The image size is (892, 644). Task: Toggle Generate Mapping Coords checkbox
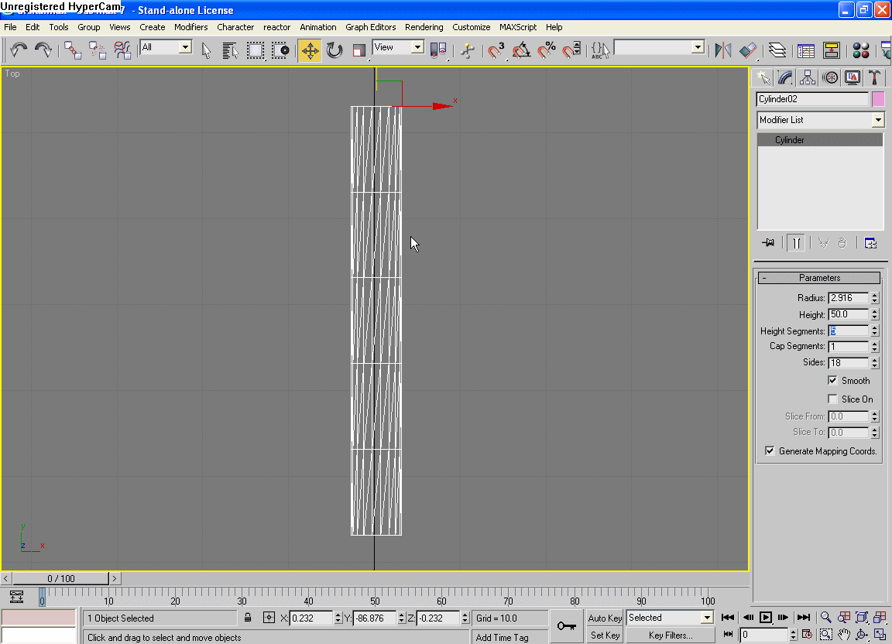tap(770, 450)
